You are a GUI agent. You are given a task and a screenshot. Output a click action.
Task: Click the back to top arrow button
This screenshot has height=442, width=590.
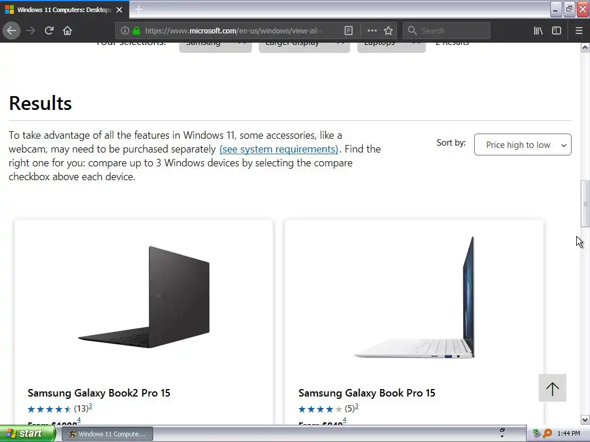tap(553, 388)
